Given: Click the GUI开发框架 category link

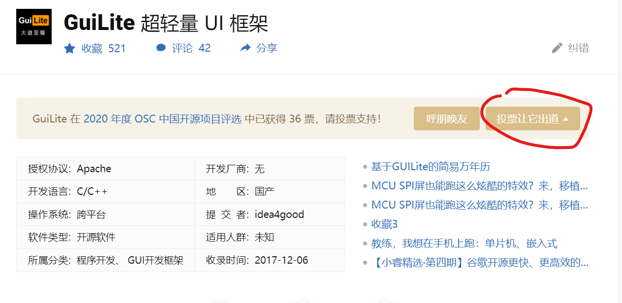Looking at the screenshot, I should point(155,260).
